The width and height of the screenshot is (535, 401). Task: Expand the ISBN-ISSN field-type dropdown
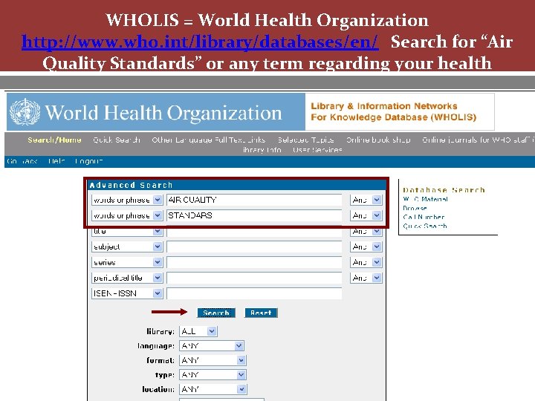tap(127, 293)
